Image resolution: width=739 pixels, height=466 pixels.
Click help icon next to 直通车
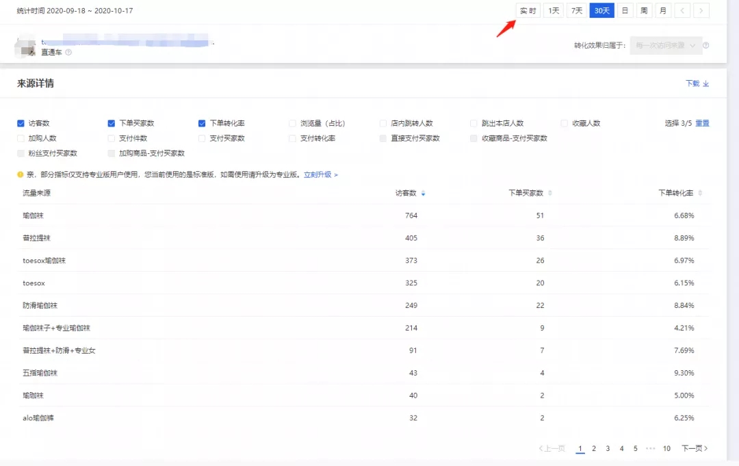pos(68,53)
